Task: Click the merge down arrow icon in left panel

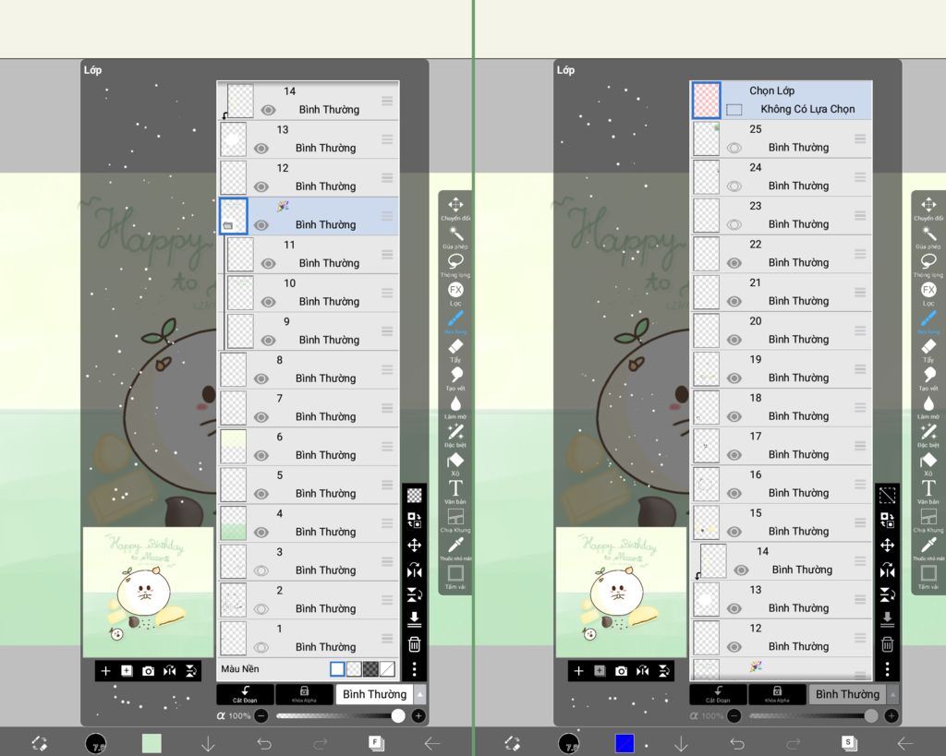Action: (415, 619)
